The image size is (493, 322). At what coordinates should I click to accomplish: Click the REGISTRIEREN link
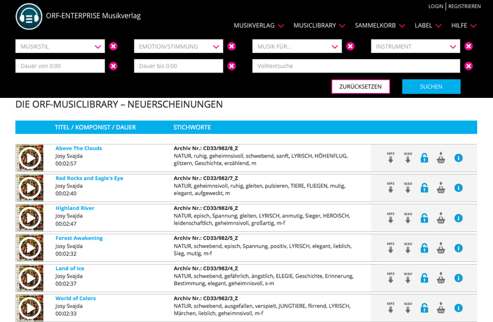464,6
